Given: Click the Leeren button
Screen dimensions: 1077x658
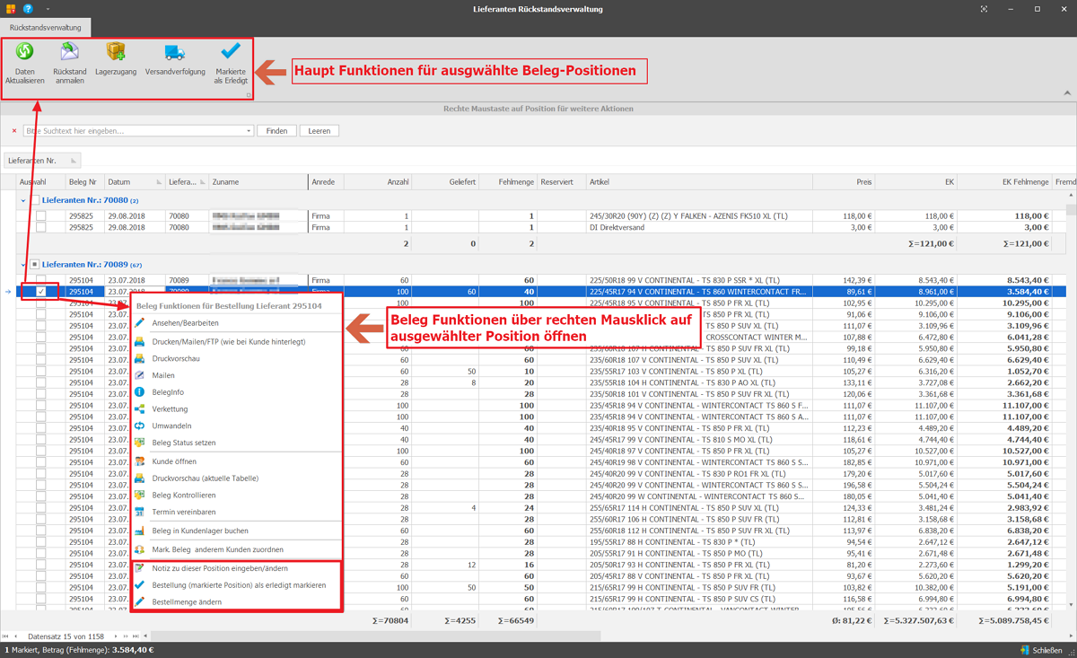Looking at the screenshot, I should coord(320,131).
